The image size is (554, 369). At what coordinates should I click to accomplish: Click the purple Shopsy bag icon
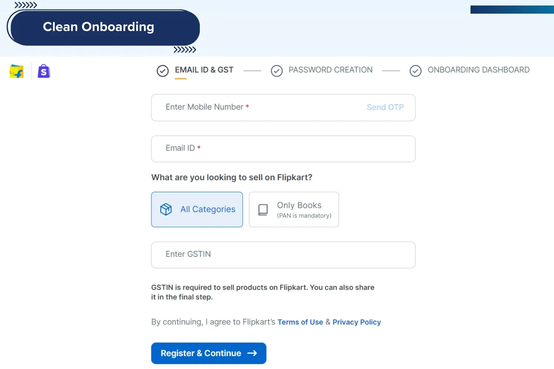(44, 71)
